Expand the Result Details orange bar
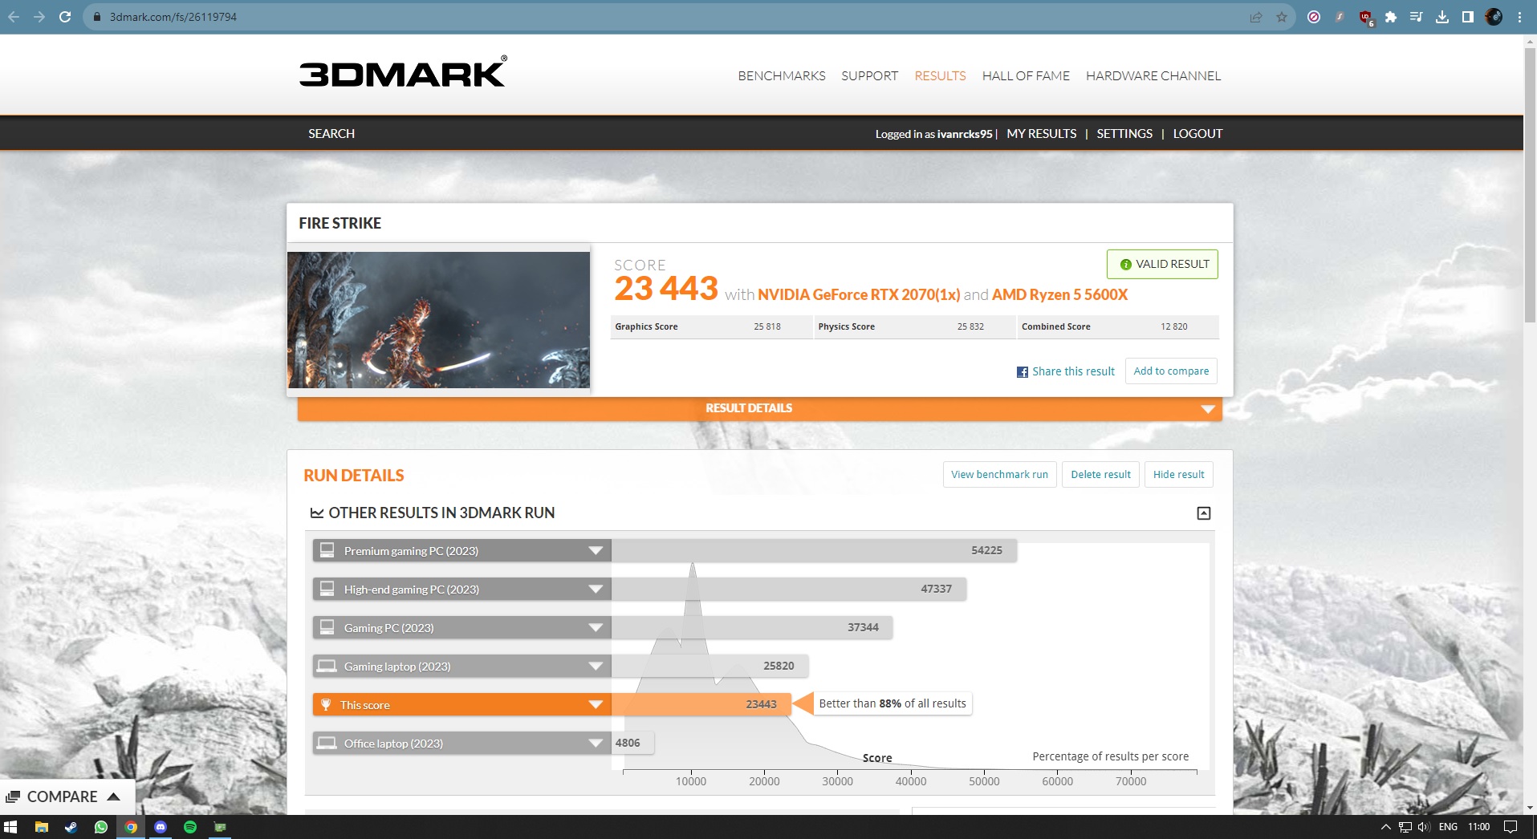 click(759, 408)
